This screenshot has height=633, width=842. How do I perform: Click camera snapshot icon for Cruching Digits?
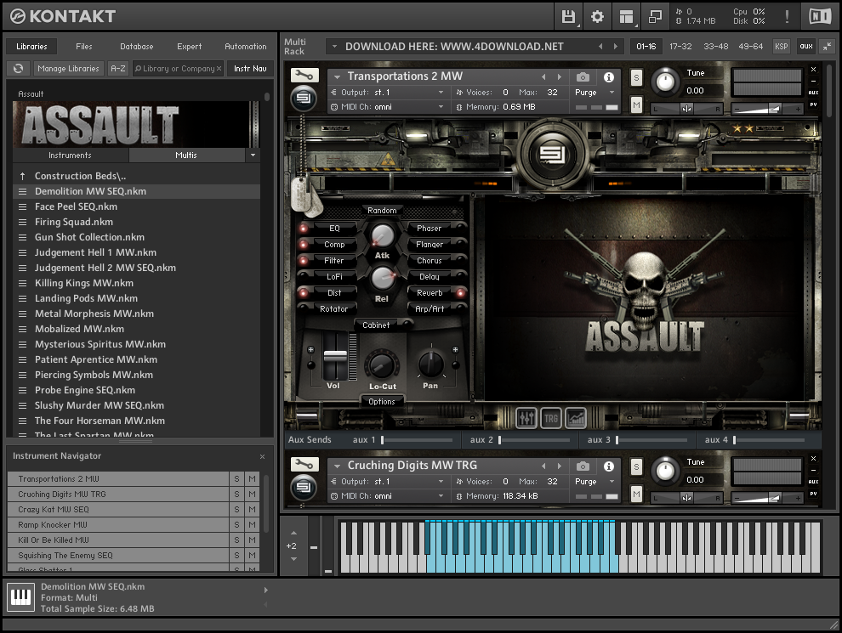click(x=583, y=466)
